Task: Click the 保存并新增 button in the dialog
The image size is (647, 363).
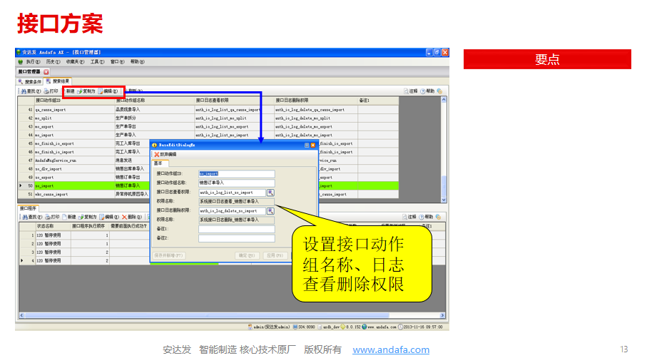Action: click(169, 255)
